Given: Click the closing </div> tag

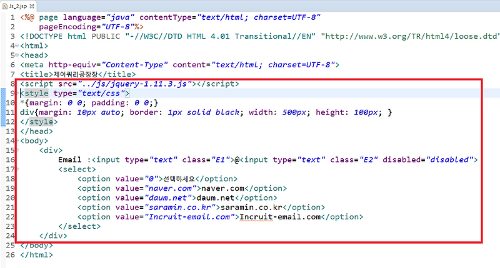Looking at the screenshot, I should point(53,236).
